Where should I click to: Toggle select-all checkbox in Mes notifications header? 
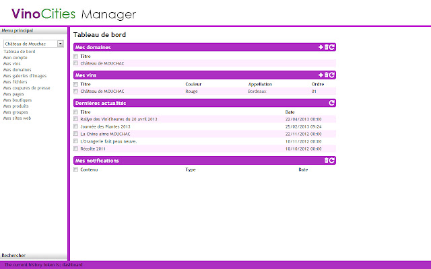click(x=76, y=170)
